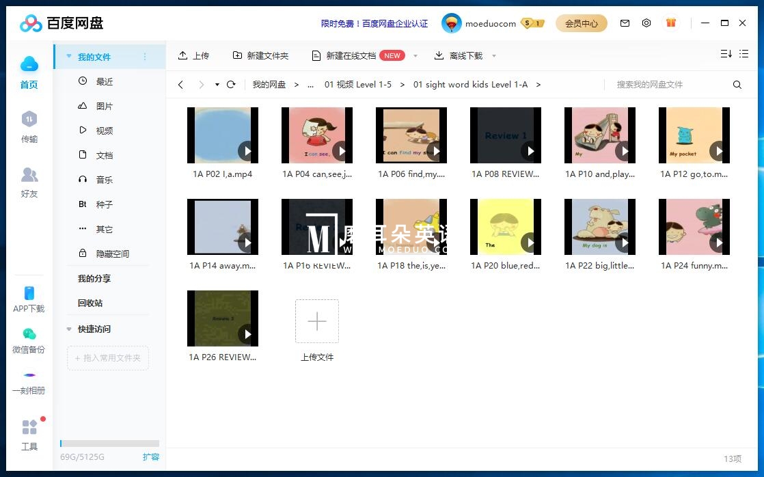Switch to list view layout icon
The image size is (764, 477).
(x=743, y=53)
